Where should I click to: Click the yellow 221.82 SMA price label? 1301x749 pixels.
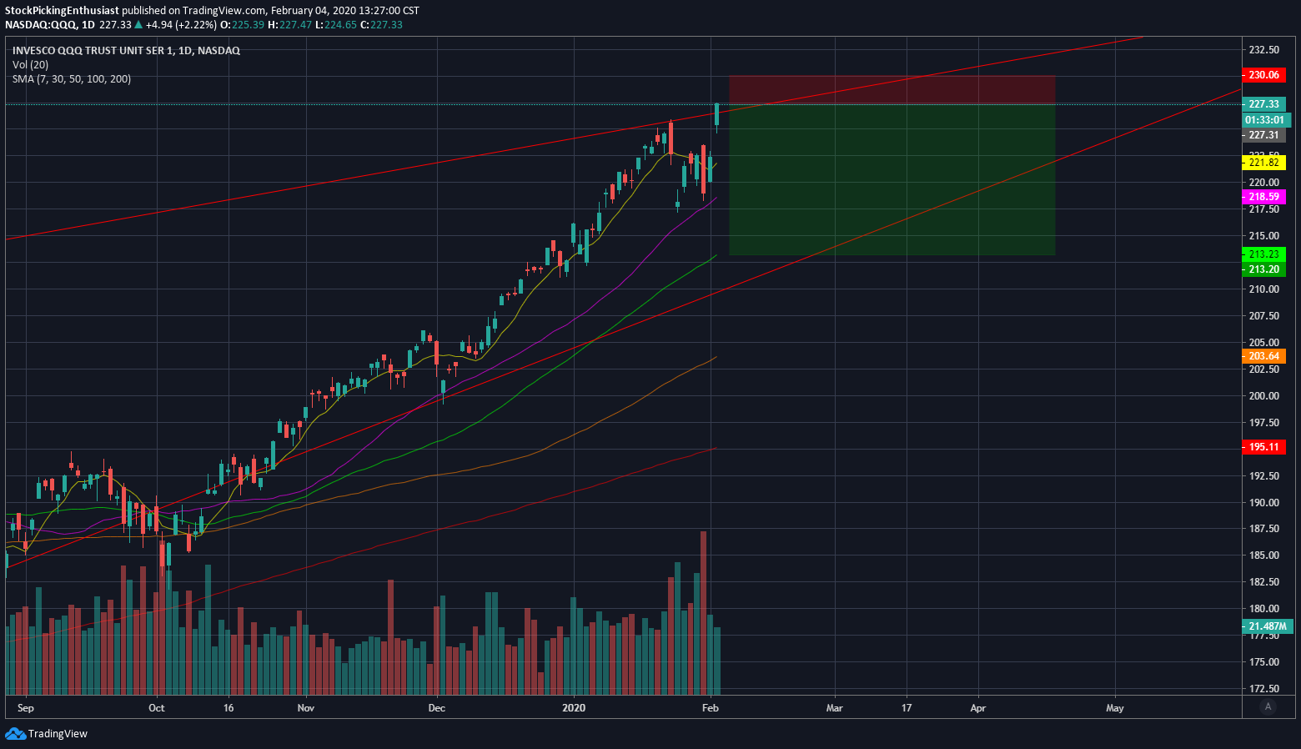click(x=1263, y=163)
